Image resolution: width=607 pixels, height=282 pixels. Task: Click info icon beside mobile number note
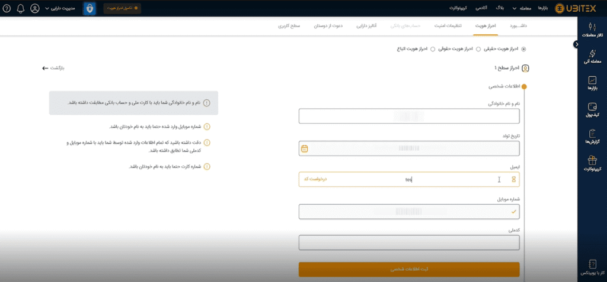(x=207, y=127)
